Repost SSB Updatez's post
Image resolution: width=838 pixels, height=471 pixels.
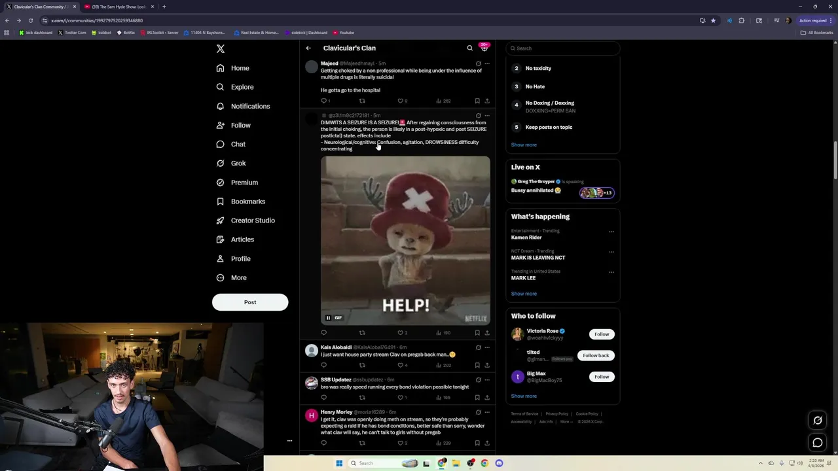[x=362, y=397]
